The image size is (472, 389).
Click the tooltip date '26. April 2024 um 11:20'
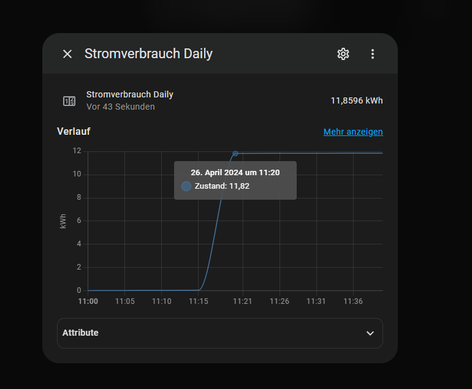click(235, 173)
